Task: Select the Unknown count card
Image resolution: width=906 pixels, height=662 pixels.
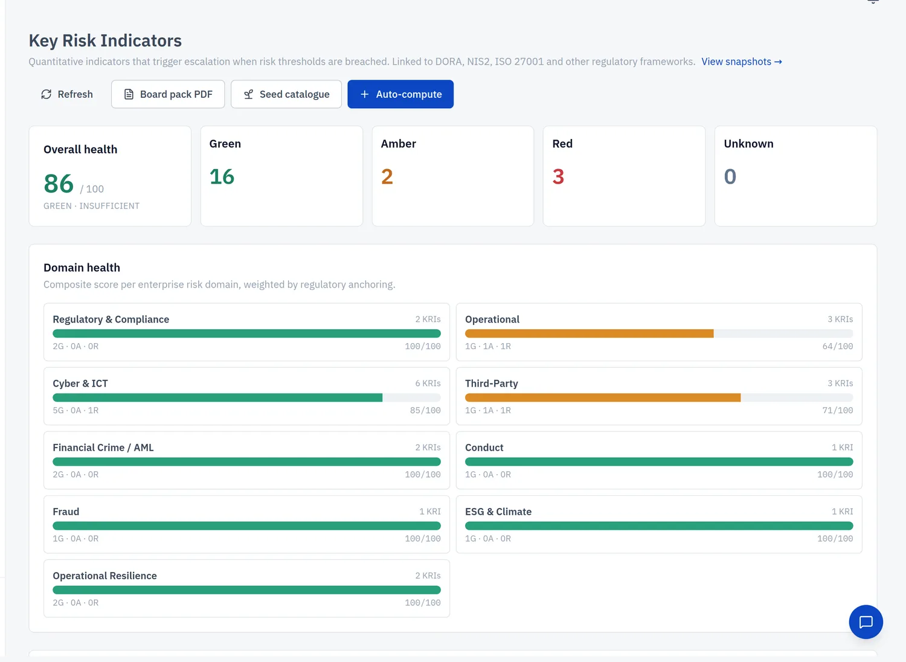Action: point(795,176)
